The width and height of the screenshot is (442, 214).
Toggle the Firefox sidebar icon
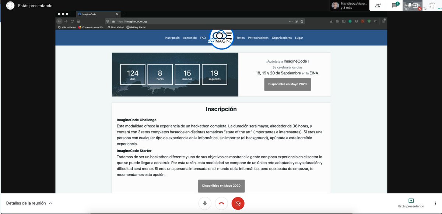coord(344,21)
